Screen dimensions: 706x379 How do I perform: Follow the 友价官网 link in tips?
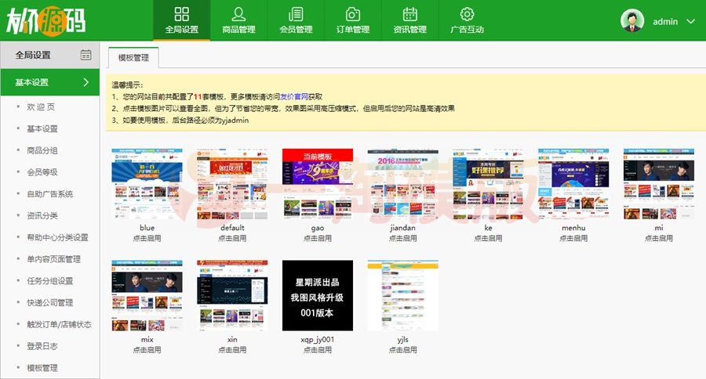(x=294, y=96)
